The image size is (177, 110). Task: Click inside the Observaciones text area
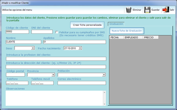(x=54, y=98)
